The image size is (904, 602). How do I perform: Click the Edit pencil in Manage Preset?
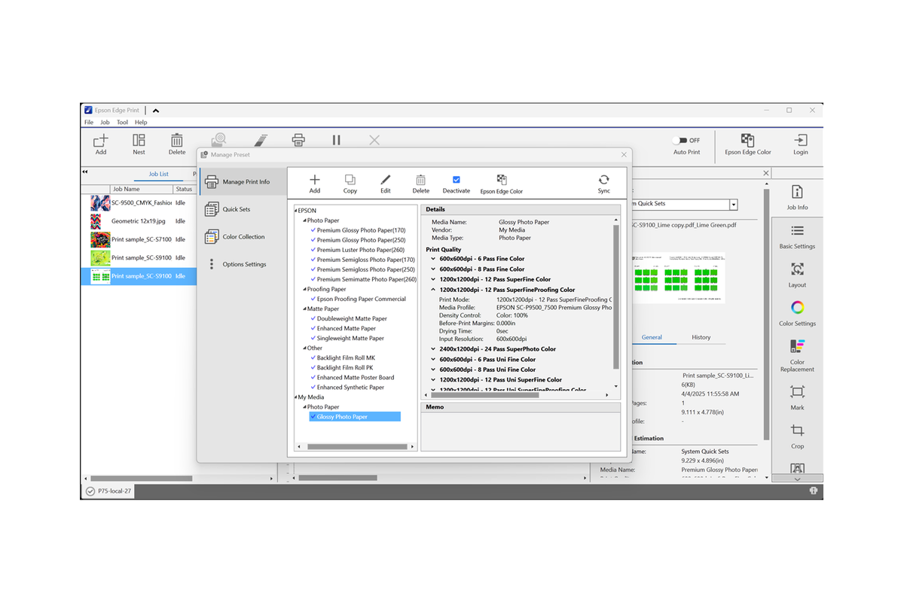[386, 184]
